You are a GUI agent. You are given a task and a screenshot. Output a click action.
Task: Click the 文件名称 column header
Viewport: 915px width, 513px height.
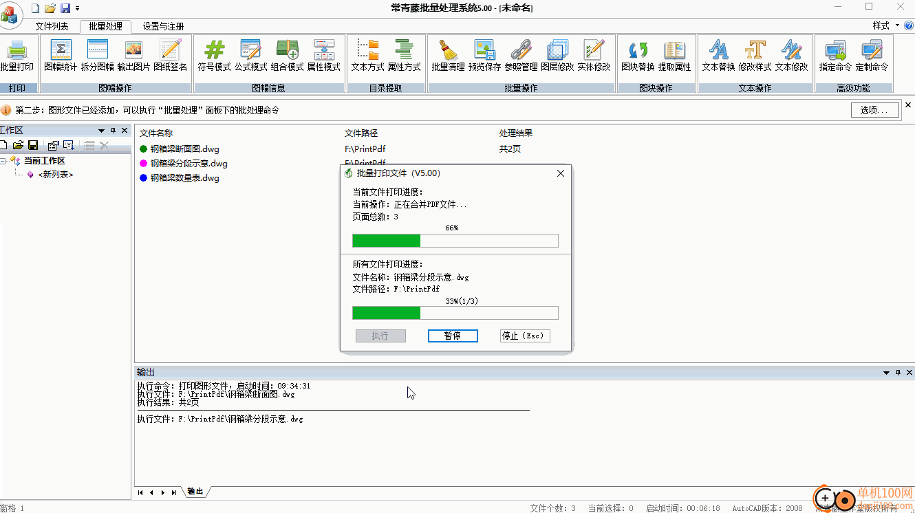pyautogui.click(x=155, y=133)
